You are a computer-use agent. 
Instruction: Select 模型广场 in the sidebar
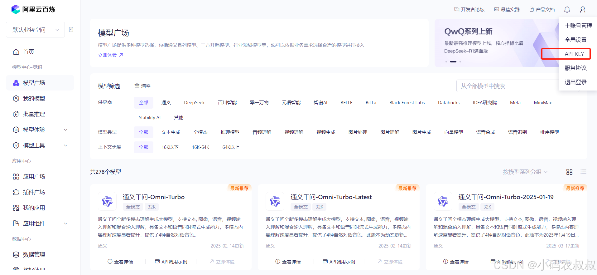point(40,83)
